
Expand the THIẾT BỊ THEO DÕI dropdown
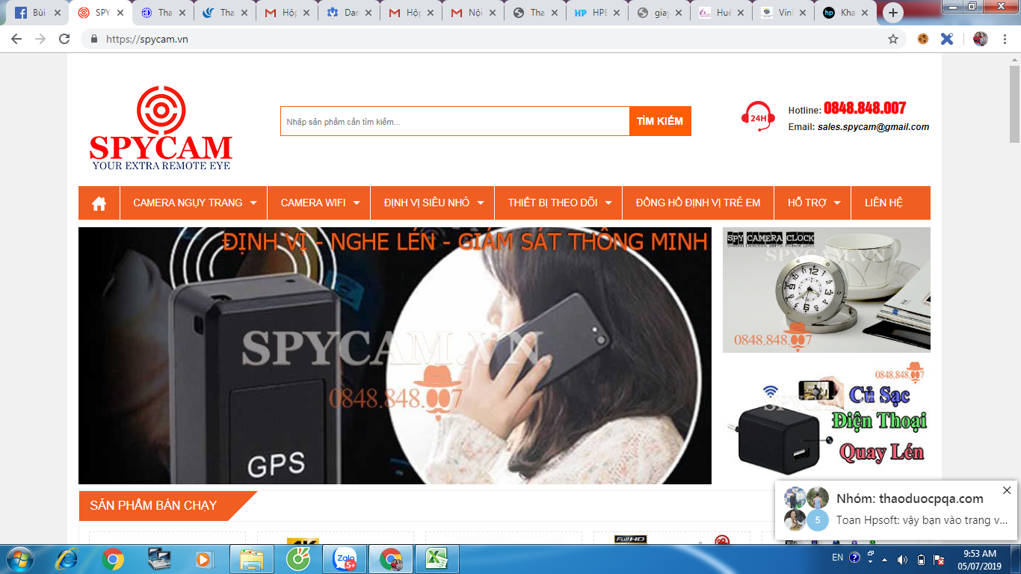tap(558, 203)
